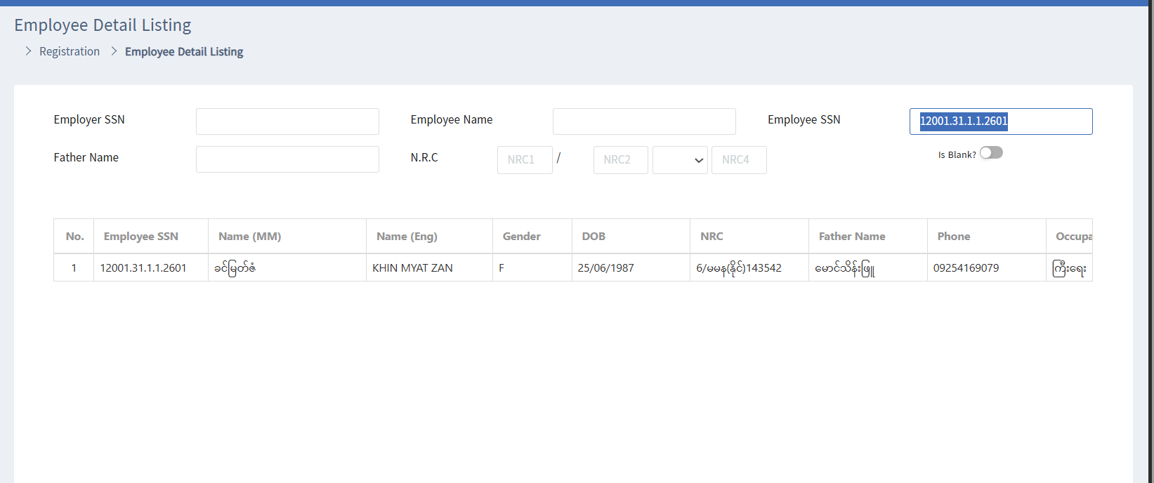Select the Employee SSN search box
Screen dimensions: 1154x483
(x=1000, y=121)
